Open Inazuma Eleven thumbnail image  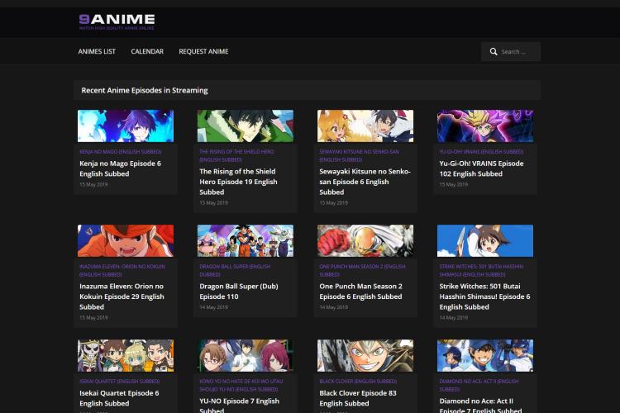[126, 240]
